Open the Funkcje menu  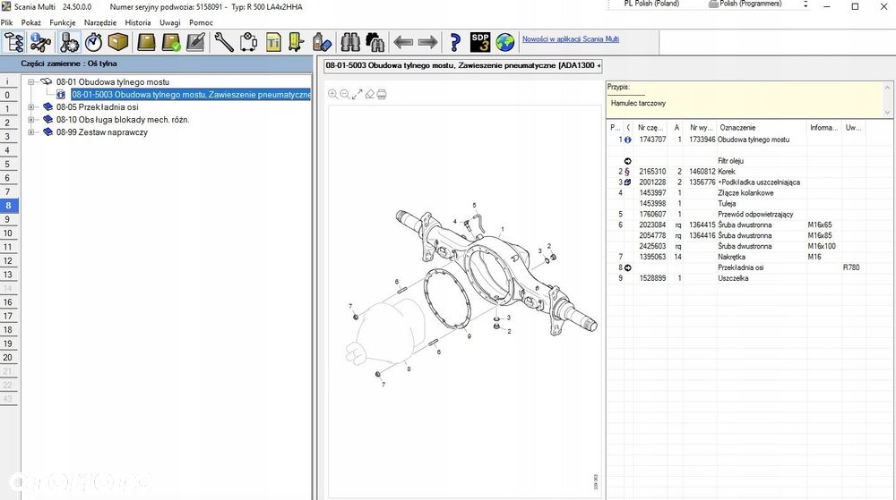63,21
